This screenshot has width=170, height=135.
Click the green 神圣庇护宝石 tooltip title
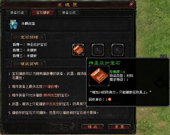[104, 63]
